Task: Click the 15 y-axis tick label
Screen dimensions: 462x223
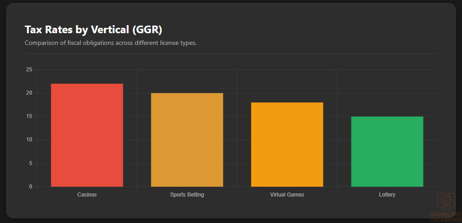Action: click(29, 116)
